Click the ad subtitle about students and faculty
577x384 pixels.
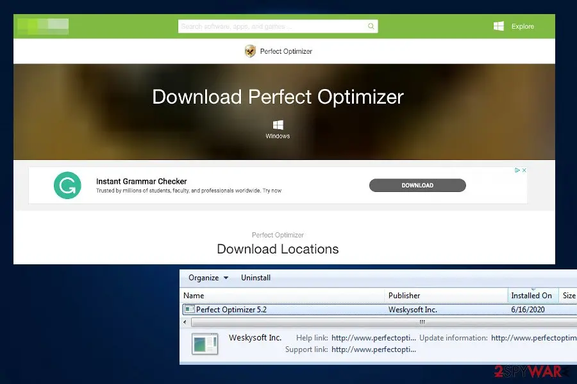coord(188,191)
